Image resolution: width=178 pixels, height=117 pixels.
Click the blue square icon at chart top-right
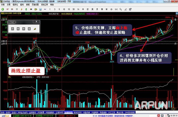pyautogui.click(x=177, y=13)
